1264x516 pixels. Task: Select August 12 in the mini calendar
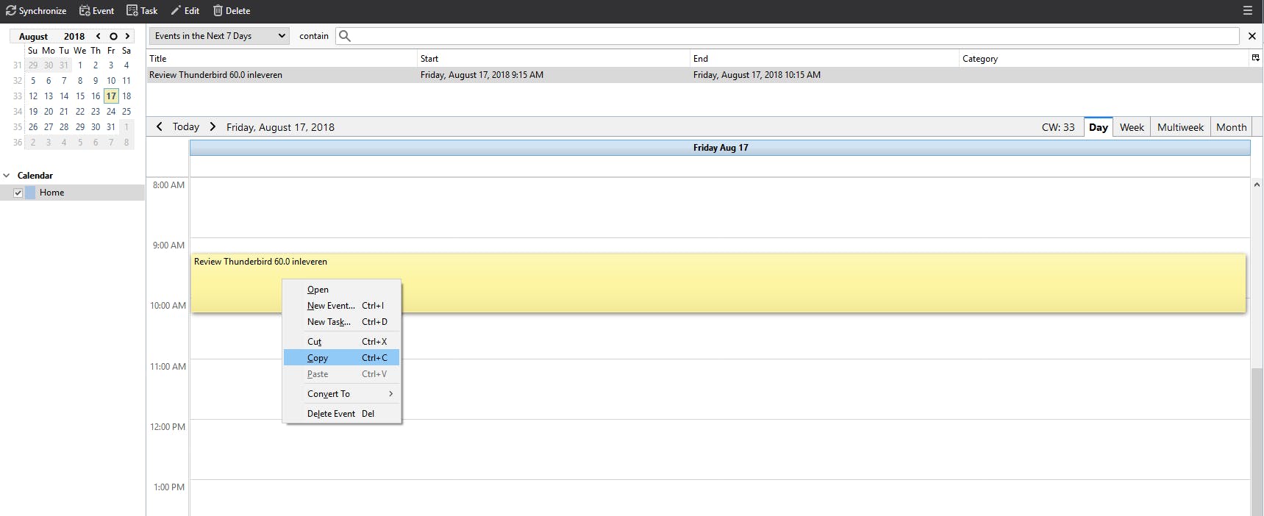pyautogui.click(x=33, y=96)
